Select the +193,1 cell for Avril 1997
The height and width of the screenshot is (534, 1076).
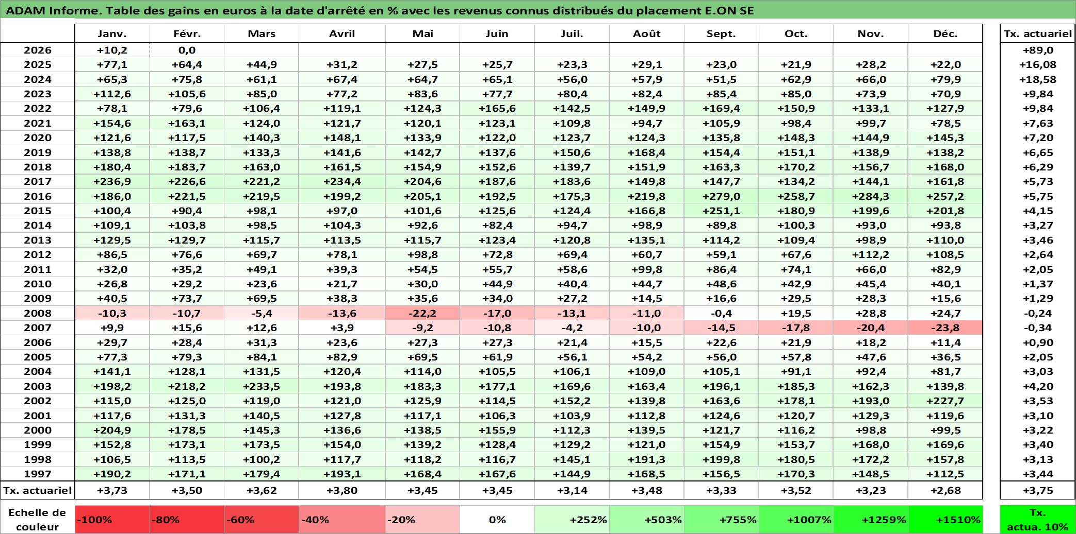[342, 474]
